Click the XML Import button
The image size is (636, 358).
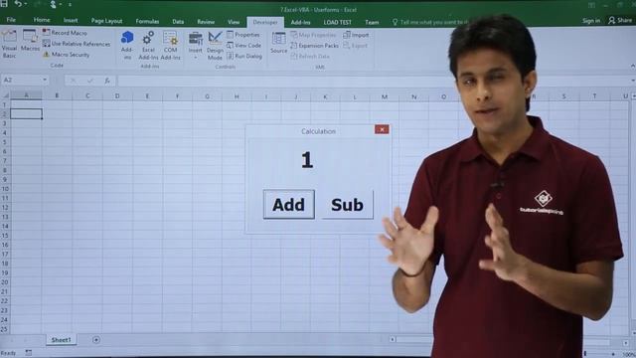tap(356, 35)
